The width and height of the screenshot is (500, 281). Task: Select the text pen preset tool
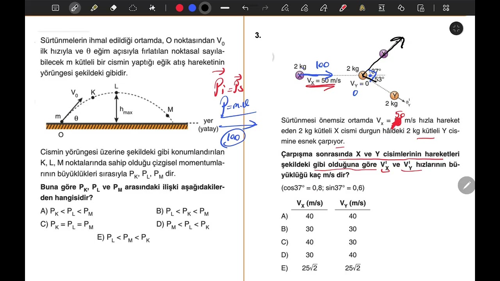(x=323, y=8)
